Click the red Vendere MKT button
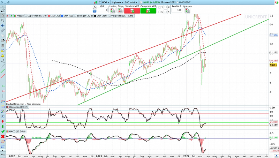 click(x=132, y=10)
